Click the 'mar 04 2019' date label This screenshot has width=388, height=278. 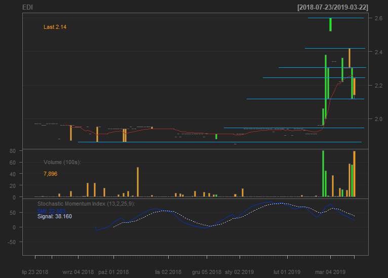(x=330, y=272)
